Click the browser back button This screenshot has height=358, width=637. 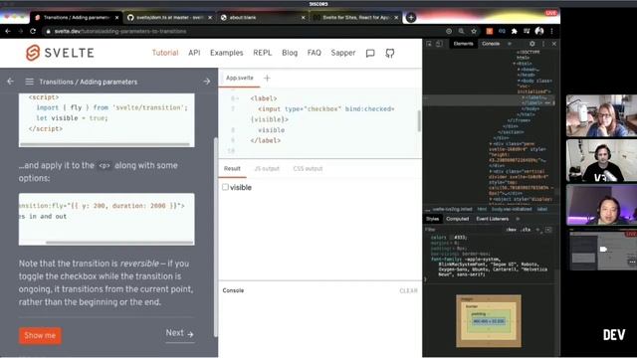point(8,31)
